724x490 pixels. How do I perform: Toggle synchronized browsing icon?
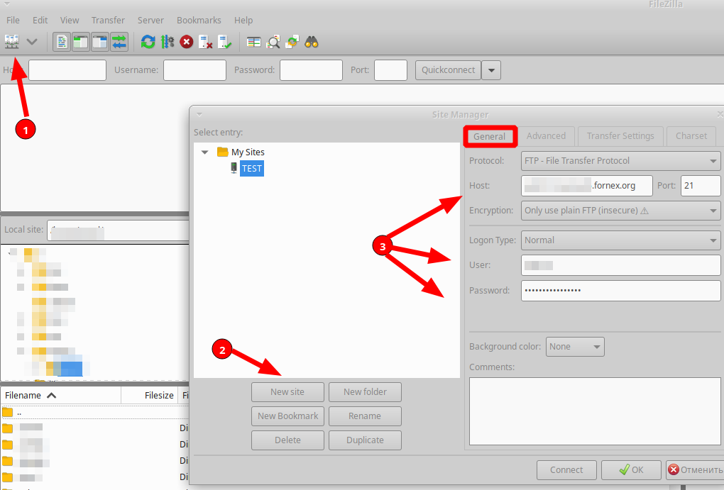point(292,42)
